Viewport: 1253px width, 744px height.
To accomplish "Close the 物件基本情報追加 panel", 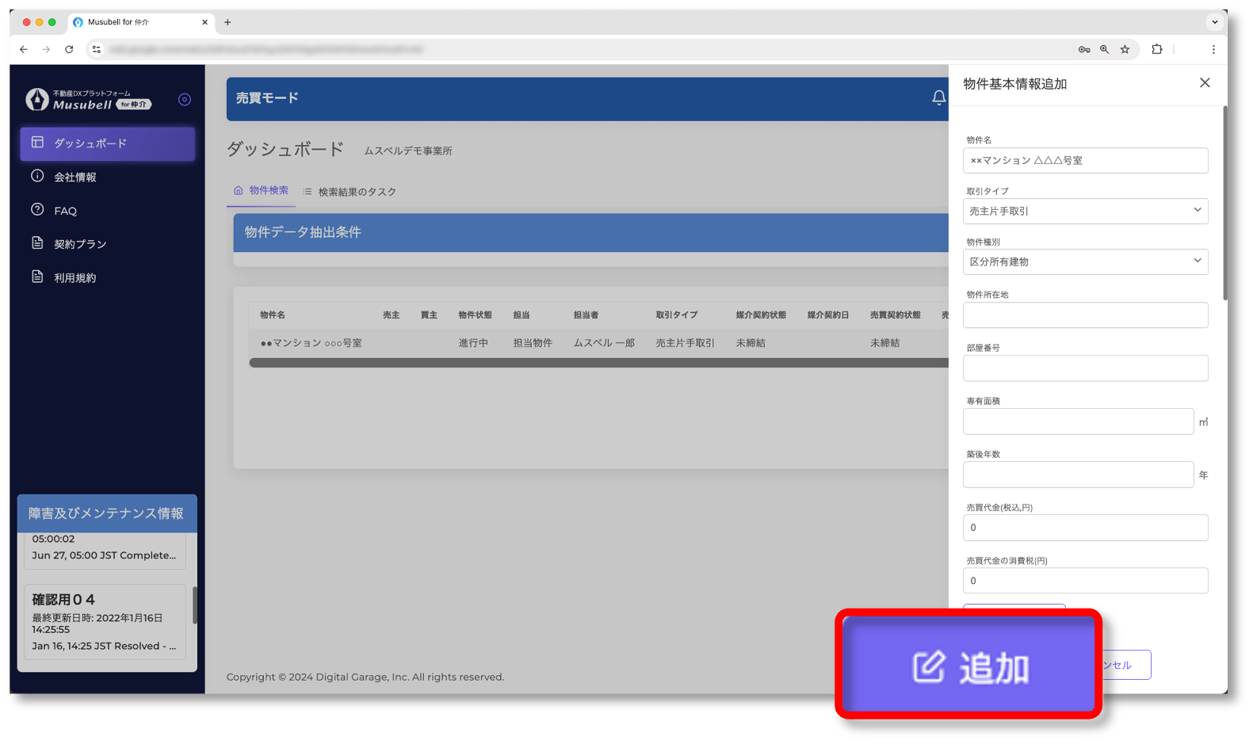I will [x=1205, y=83].
